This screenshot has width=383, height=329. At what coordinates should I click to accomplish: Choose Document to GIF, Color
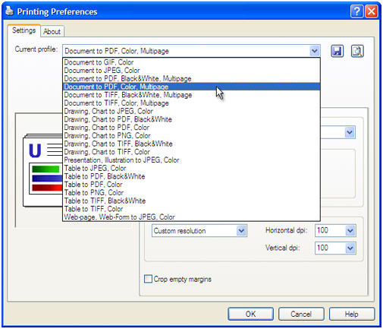191,62
